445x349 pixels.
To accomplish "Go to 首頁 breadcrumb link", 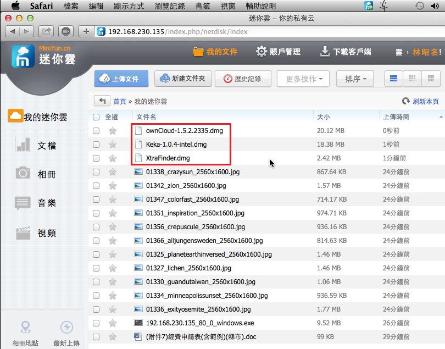I will tap(119, 101).
